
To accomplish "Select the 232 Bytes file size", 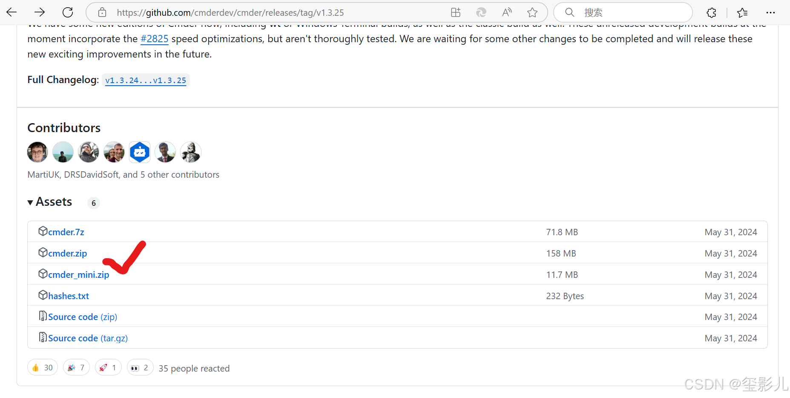I will tap(565, 296).
